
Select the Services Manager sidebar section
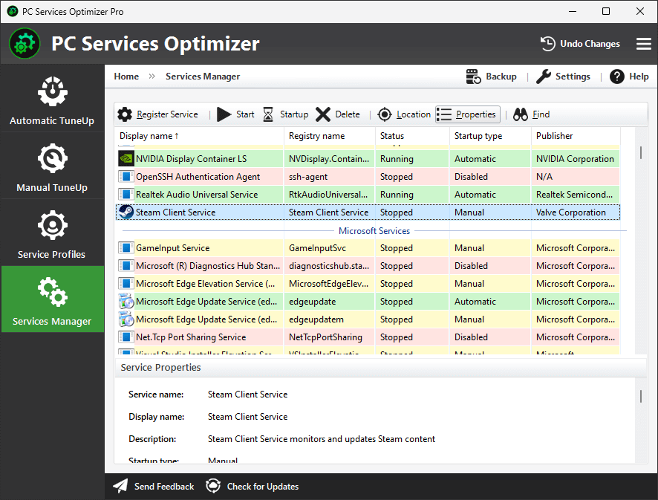[52, 299]
